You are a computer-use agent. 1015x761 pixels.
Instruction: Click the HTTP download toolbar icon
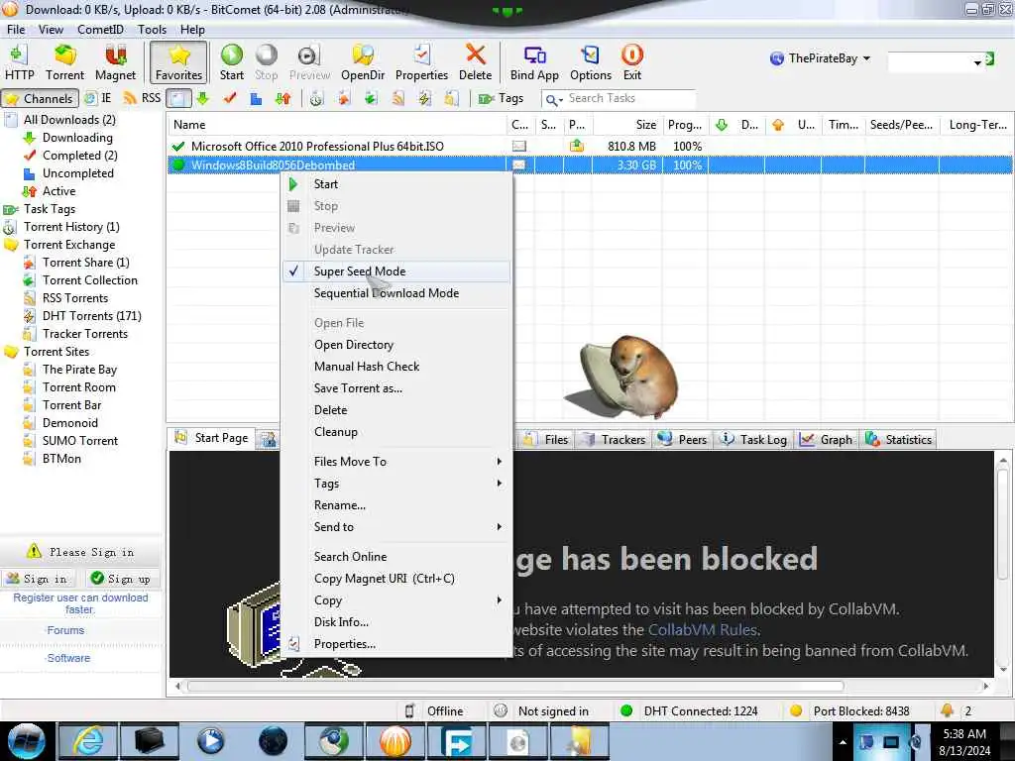(20, 62)
